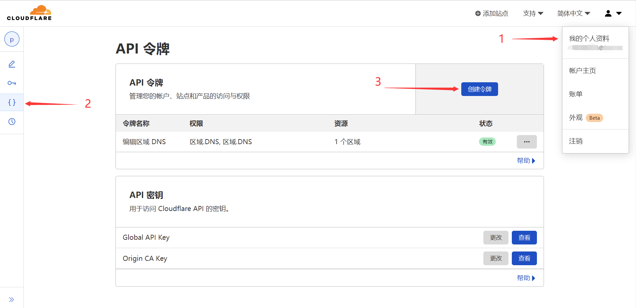
Task: Open the clock-shaped activity icon in the sidebar
Action: (12, 122)
